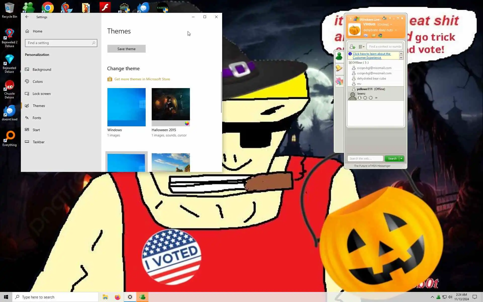The image size is (483, 302).
Task: Go to Lock screen settings
Action: (42, 94)
